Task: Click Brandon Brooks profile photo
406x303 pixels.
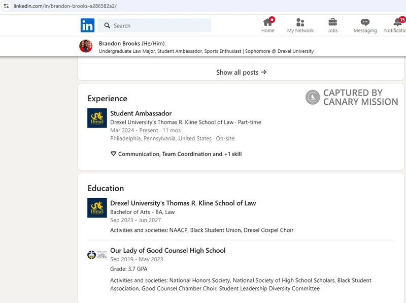Action: pyautogui.click(x=86, y=46)
